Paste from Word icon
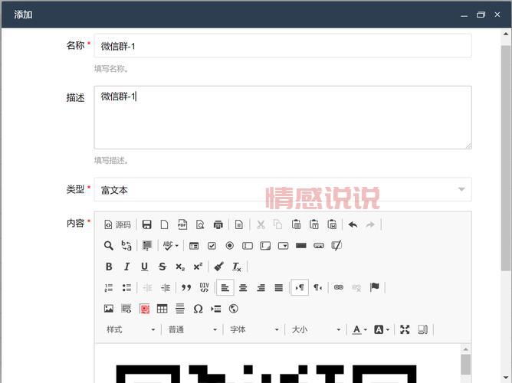 (x=332, y=224)
